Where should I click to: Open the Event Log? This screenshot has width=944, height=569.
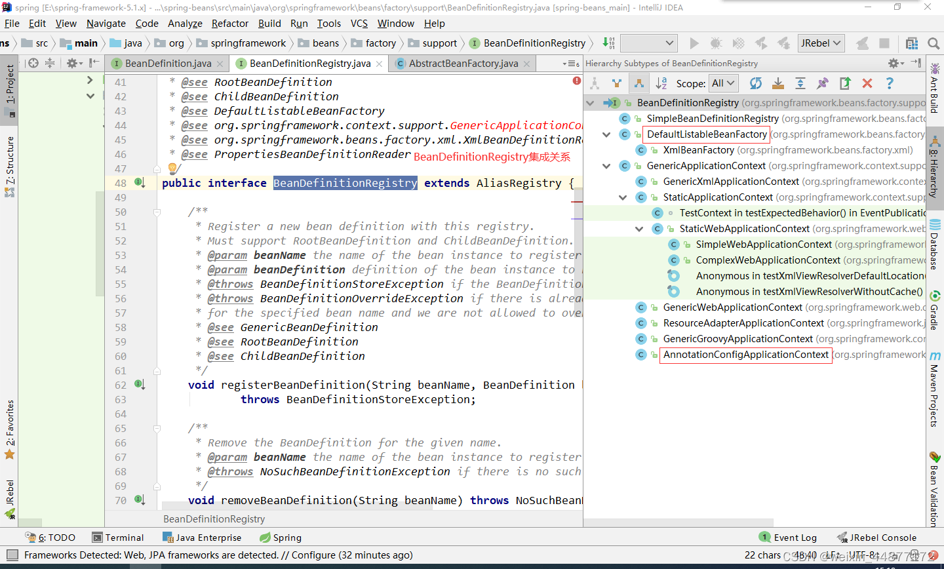point(788,538)
